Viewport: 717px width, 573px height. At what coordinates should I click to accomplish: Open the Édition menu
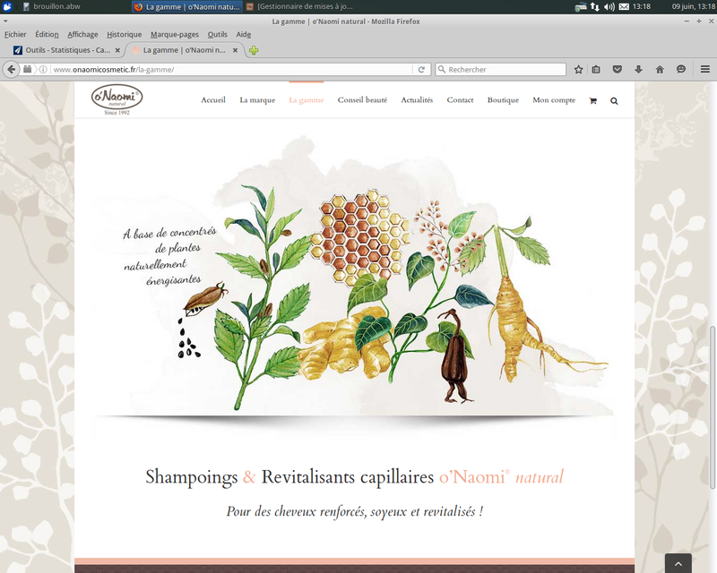(x=48, y=34)
